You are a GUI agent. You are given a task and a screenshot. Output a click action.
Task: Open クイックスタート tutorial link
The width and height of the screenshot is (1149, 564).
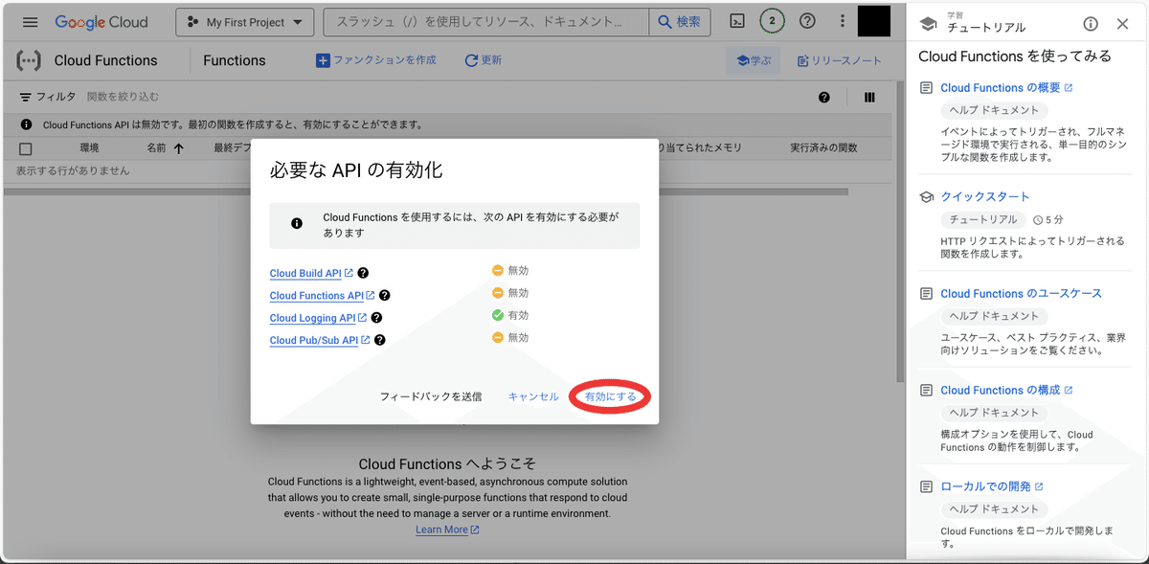985,196
